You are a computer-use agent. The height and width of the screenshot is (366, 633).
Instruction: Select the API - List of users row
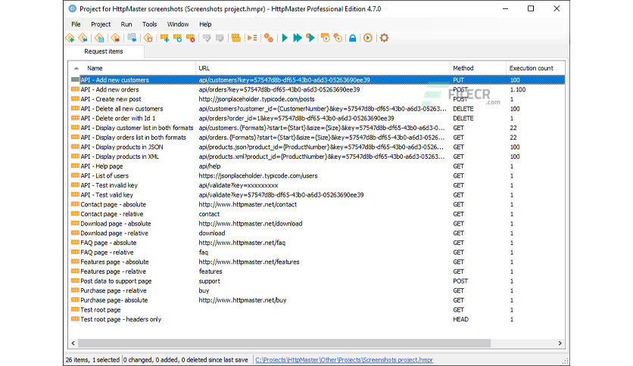point(318,175)
